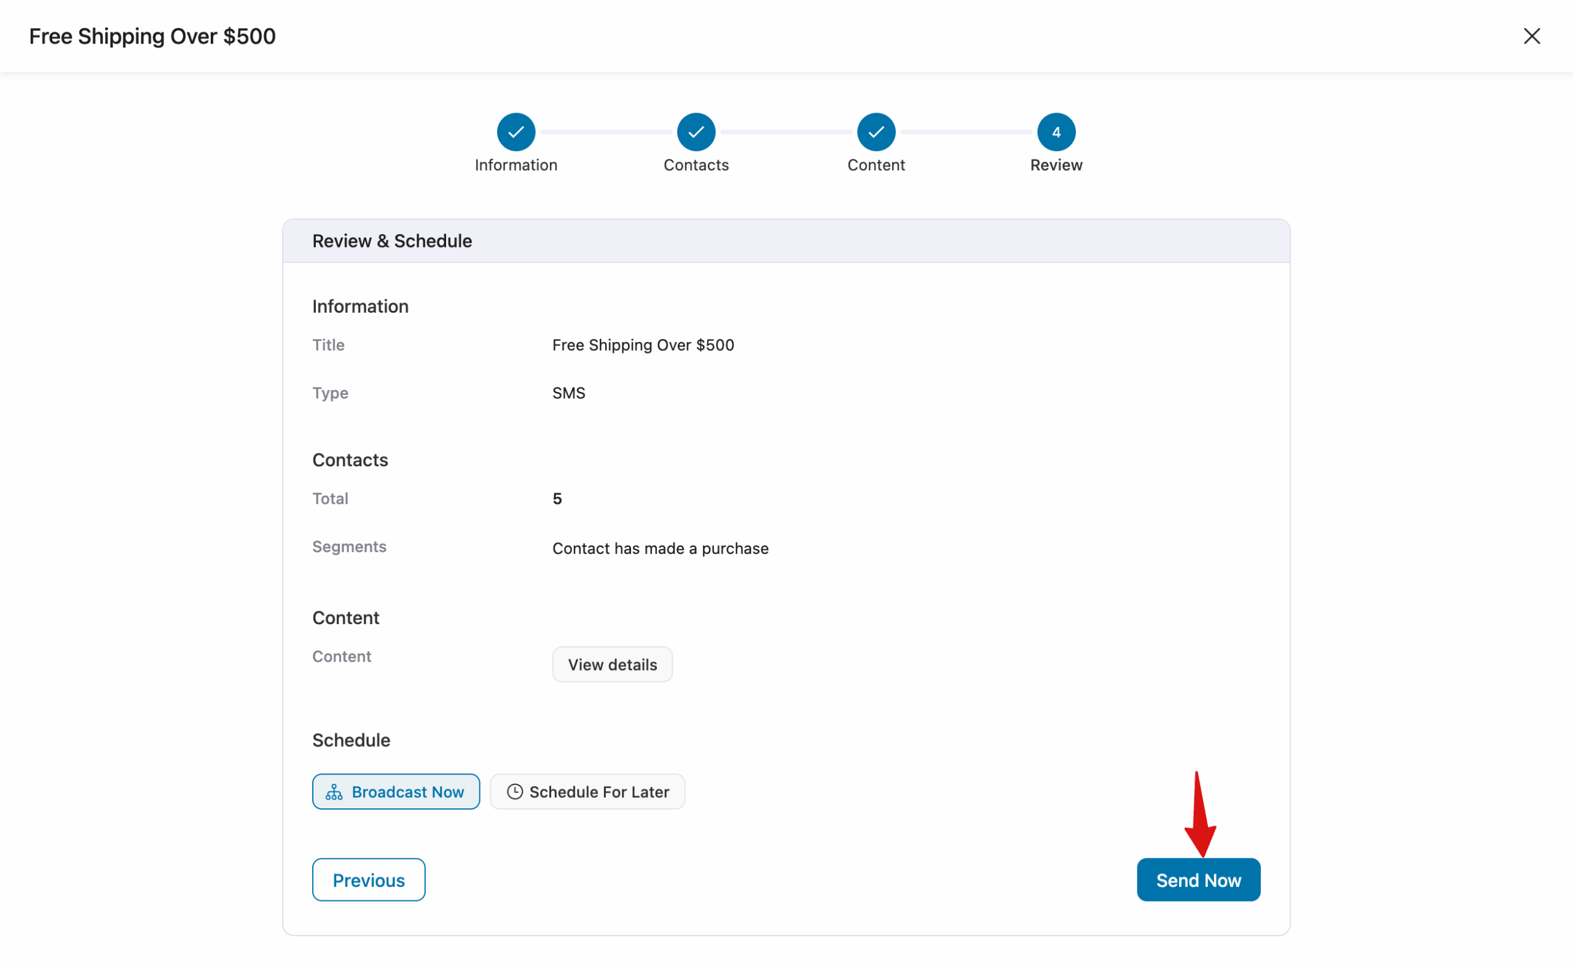Image resolution: width=1573 pixels, height=965 pixels.
Task: Click the Information step checkmark icon
Action: [x=515, y=131]
